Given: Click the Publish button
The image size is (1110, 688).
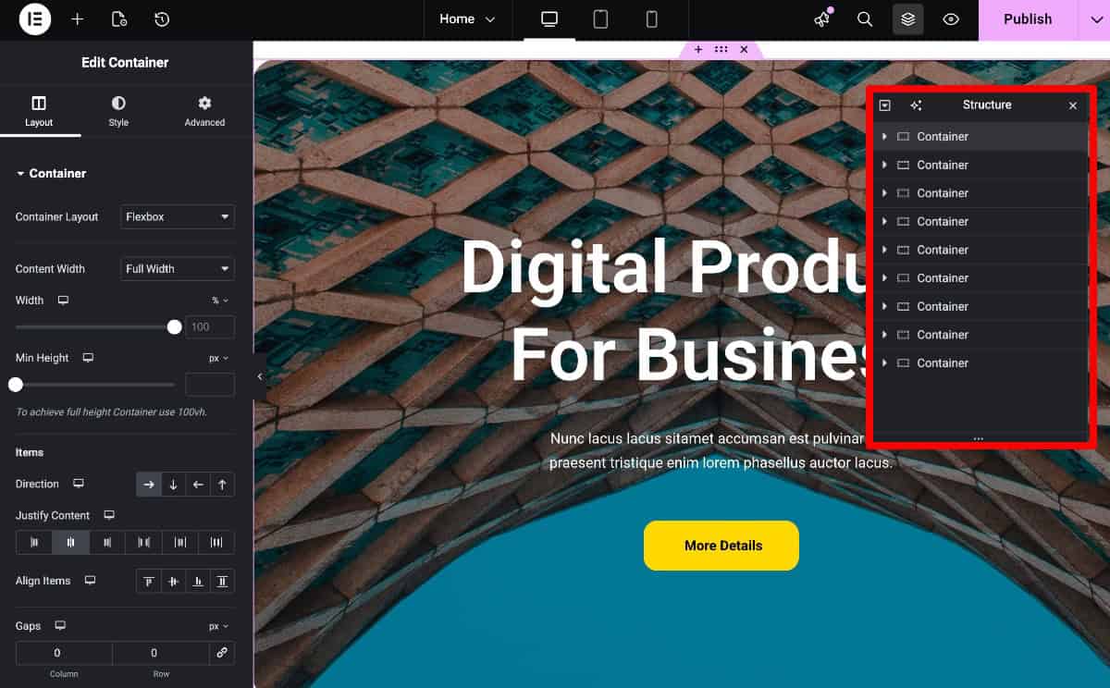Looking at the screenshot, I should click(x=1028, y=19).
